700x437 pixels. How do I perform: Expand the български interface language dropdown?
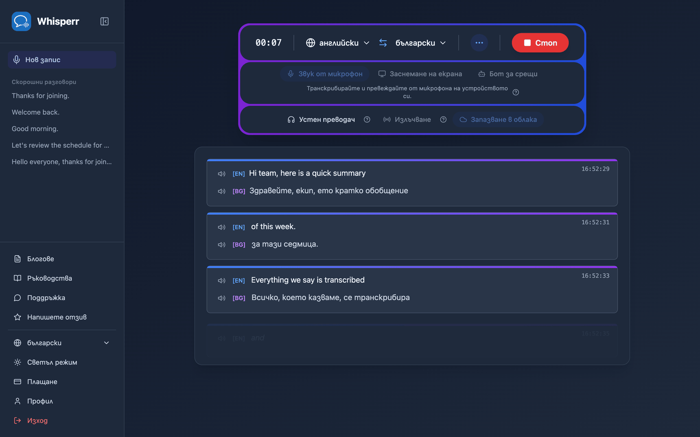(62, 343)
